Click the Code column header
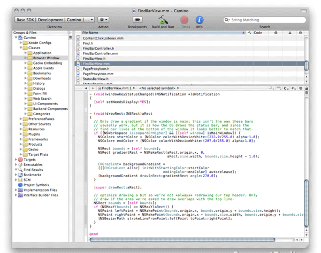 click(258, 33)
